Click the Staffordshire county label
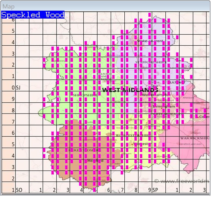This screenshot has height=197, width=211. 151,62
